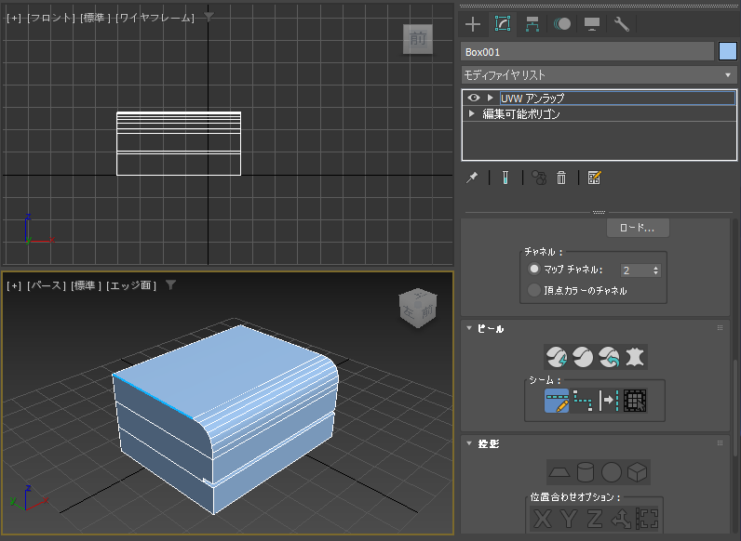Click the perspective viewport filter funnel icon

click(170, 284)
